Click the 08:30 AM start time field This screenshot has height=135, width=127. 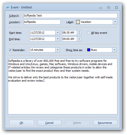click(x=69, y=33)
